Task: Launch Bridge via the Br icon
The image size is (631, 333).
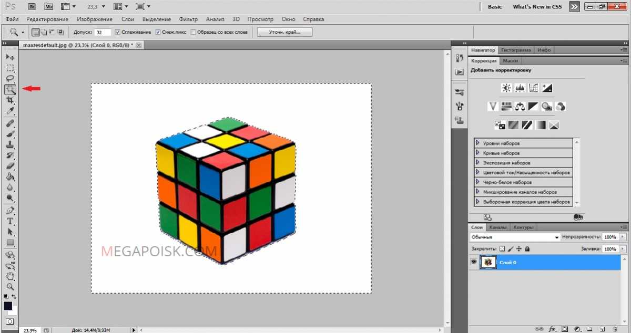Action: pos(32,7)
